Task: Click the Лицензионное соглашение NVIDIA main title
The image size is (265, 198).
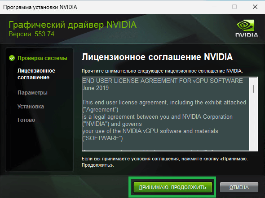Action: pos(157,57)
